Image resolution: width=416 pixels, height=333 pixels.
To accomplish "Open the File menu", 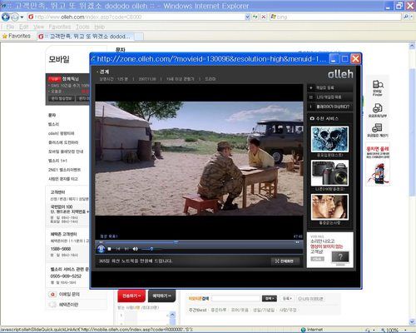I will (10, 27).
